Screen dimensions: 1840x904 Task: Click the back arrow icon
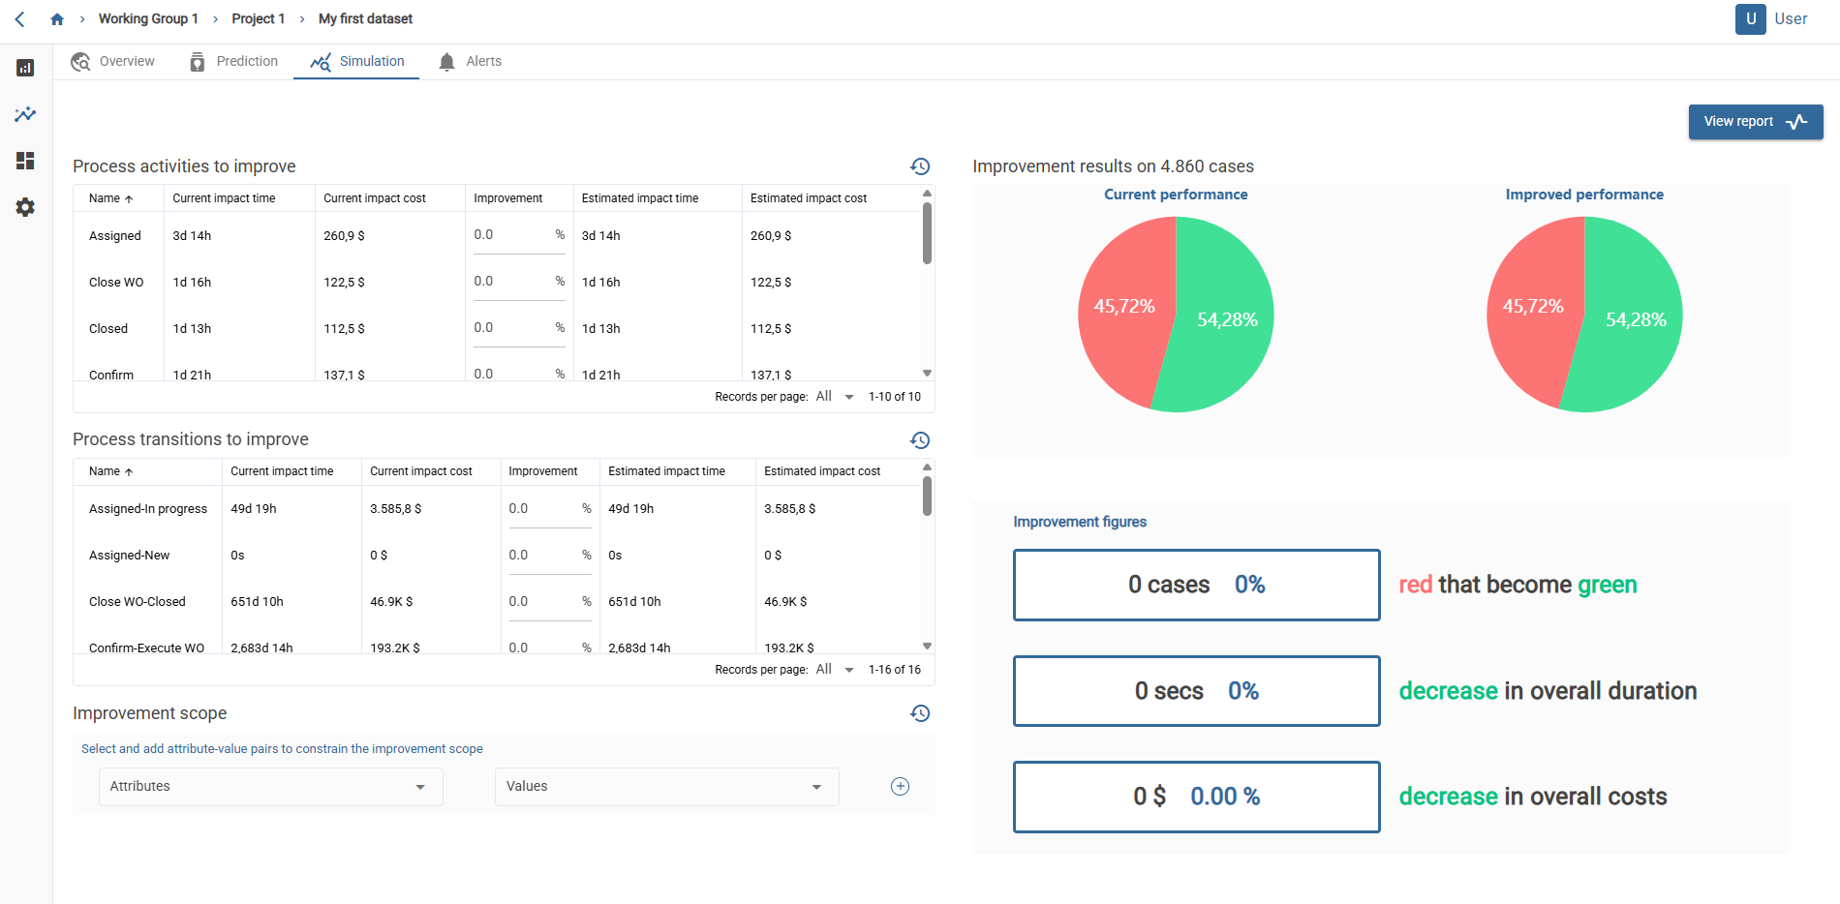pyautogui.click(x=20, y=19)
